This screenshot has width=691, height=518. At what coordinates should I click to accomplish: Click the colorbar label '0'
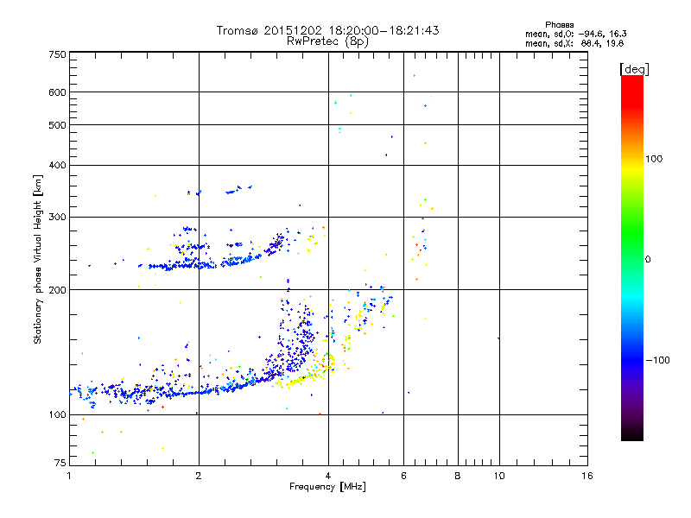coord(648,260)
